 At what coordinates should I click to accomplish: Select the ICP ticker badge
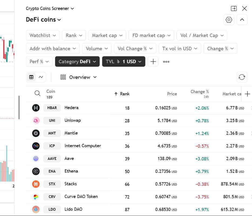(52, 146)
